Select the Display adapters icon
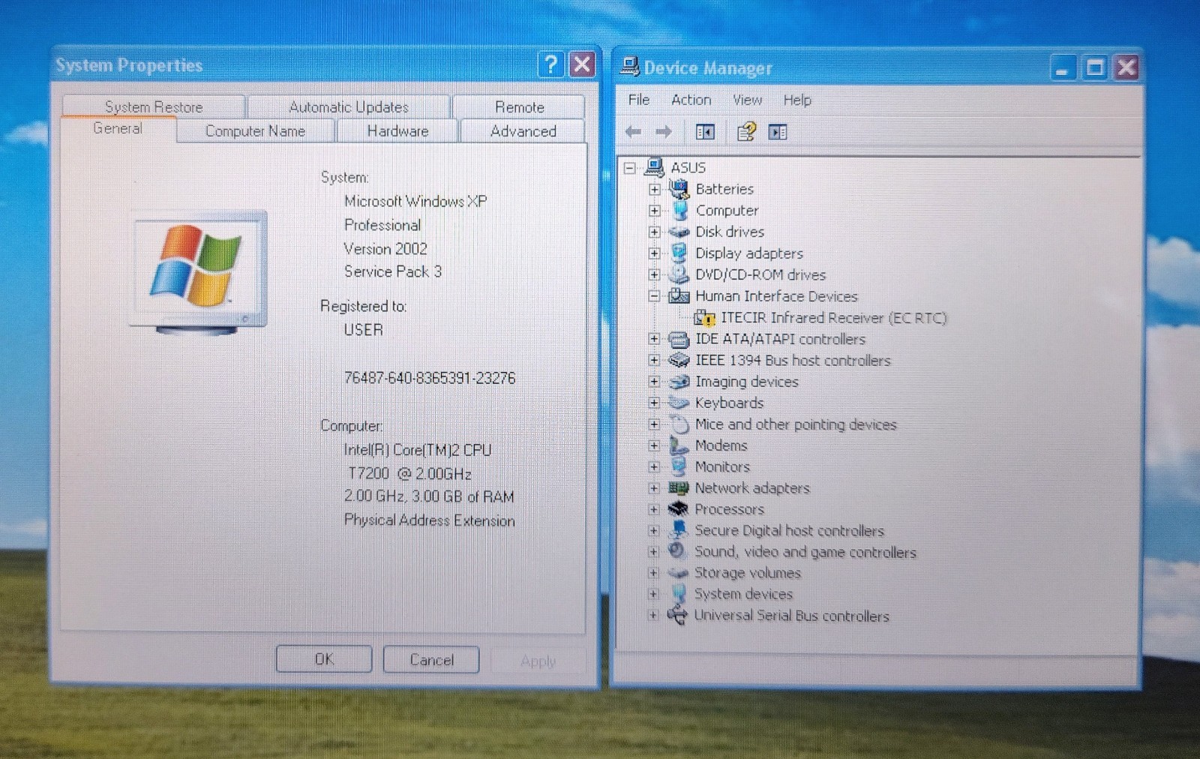The image size is (1200, 759). pos(679,253)
